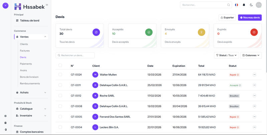Image resolution: width=267 pixels, height=135 pixels.
Task: Open the Colonnes dropdown
Action: [251, 55]
